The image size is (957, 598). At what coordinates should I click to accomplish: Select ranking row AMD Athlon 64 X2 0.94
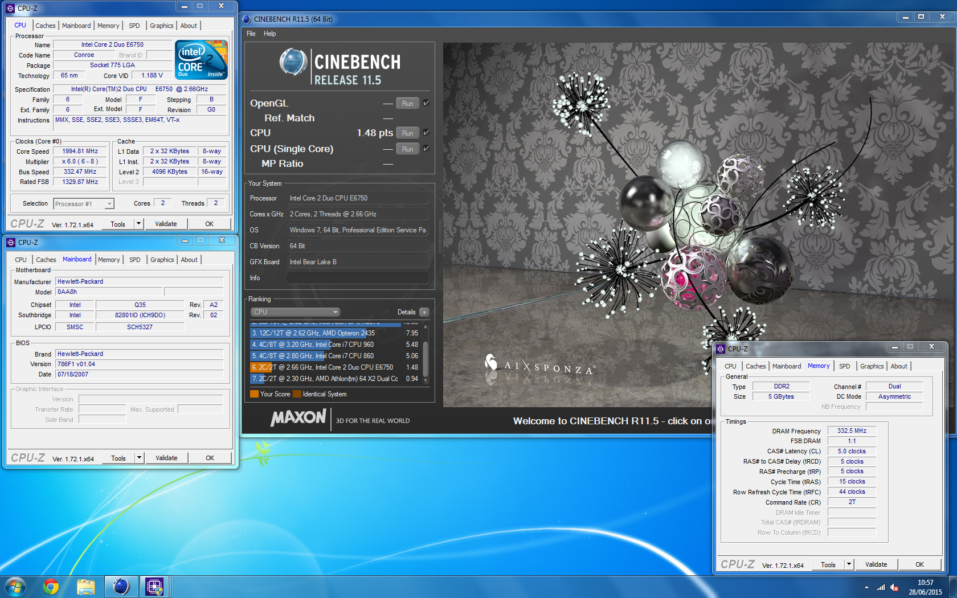(x=335, y=379)
